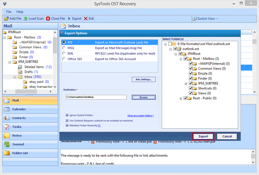Click the Export button in dialog

203,136
